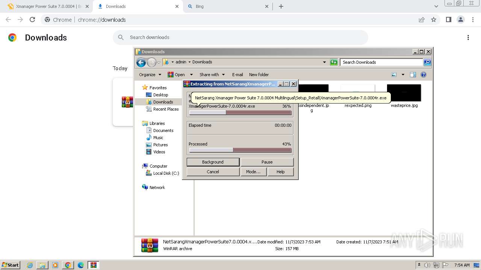The image size is (481, 270).
Task: Click the Downloads segment in address path
Action: point(202,62)
